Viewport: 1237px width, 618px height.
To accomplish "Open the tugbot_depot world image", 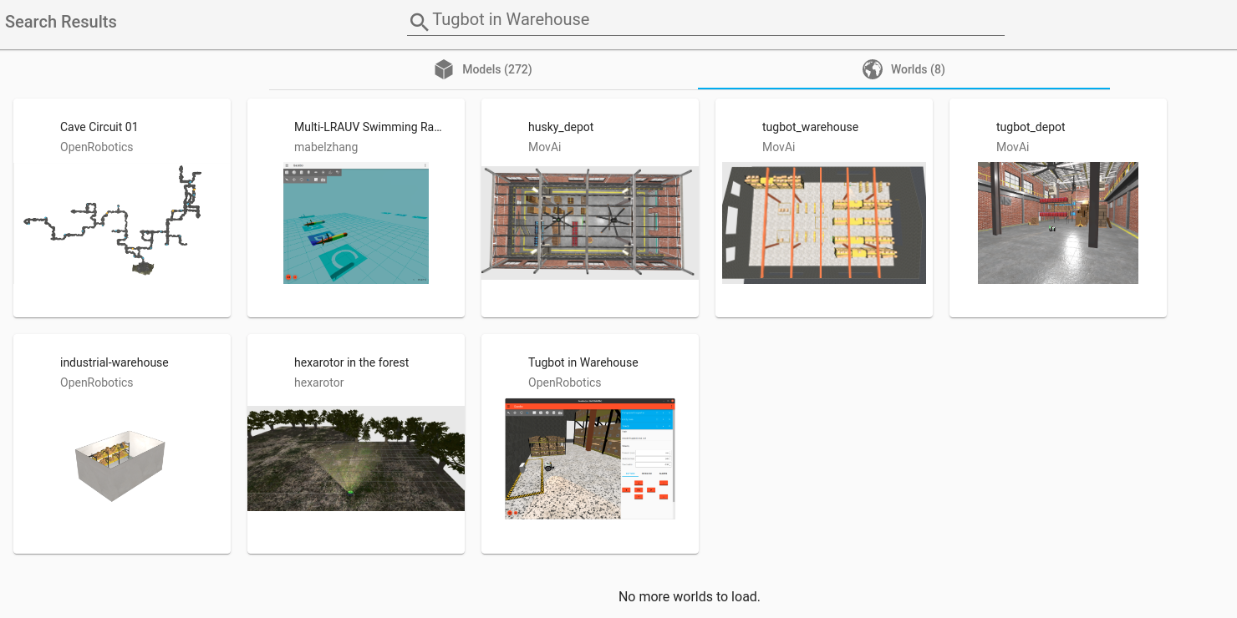I will click(1058, 223).
